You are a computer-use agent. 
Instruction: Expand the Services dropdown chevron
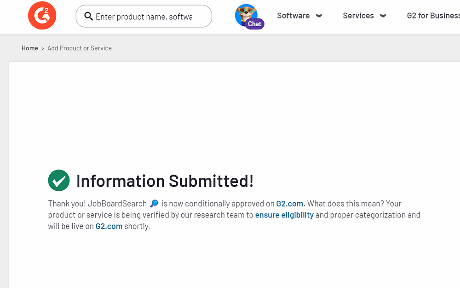click(x=383, y=16)
